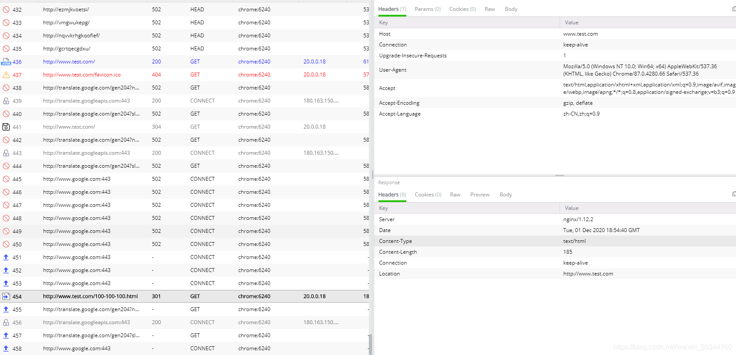The image size is (736, 355).
Task: Click the HTML document icon on row 436
Action: [6, 62]
